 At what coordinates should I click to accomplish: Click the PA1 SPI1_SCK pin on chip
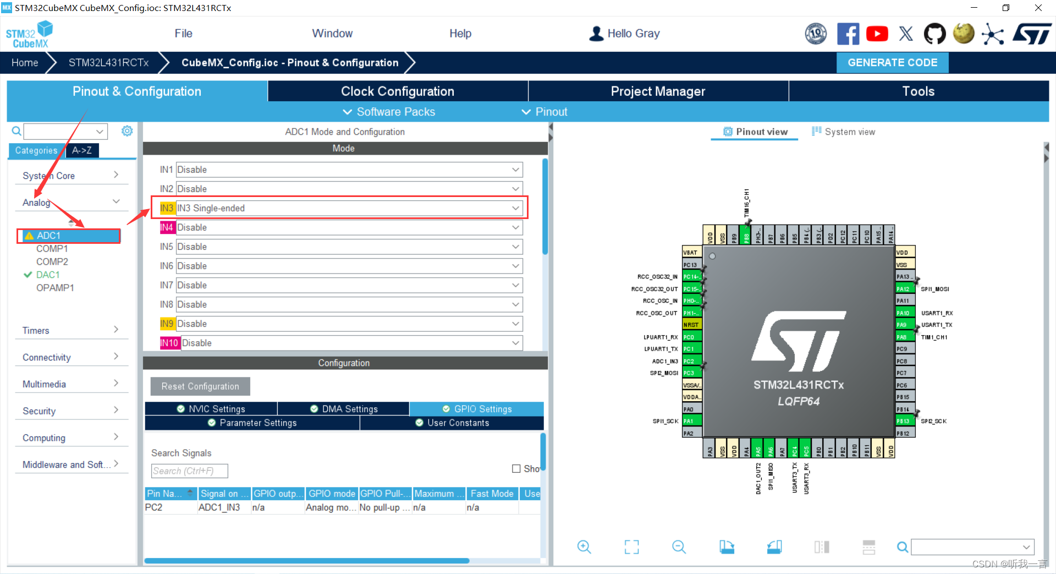(691, 421)
